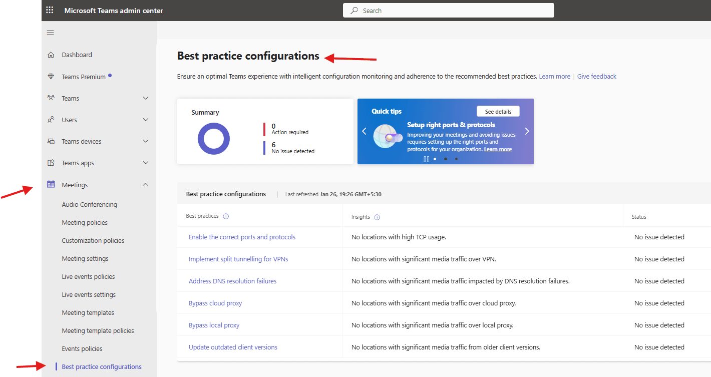711x377 pixels.
Task: Select the Dashboard home icon
Action: [51, 55]
